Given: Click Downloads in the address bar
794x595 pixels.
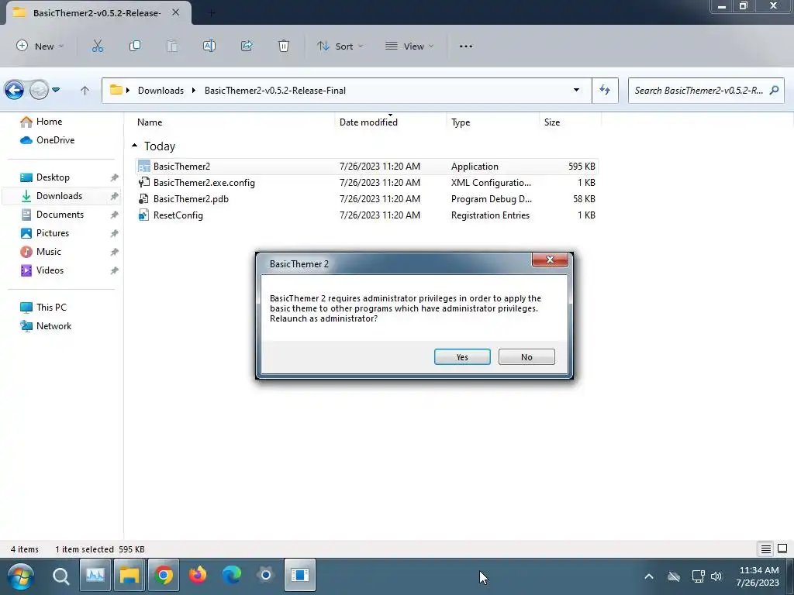Looking at the screenshot, I should [161, 91].
